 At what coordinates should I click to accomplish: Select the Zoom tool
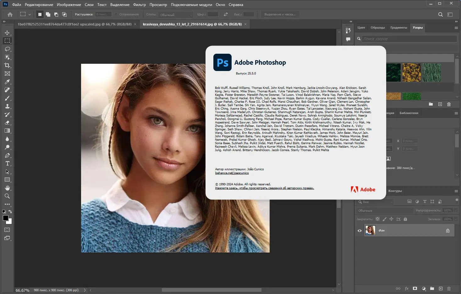tap(7, 196)
